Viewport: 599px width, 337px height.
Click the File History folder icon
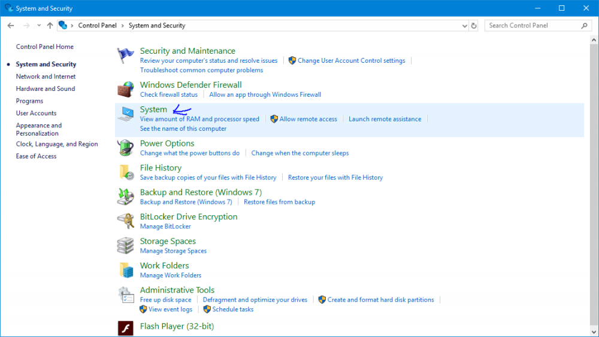(126, 172)
